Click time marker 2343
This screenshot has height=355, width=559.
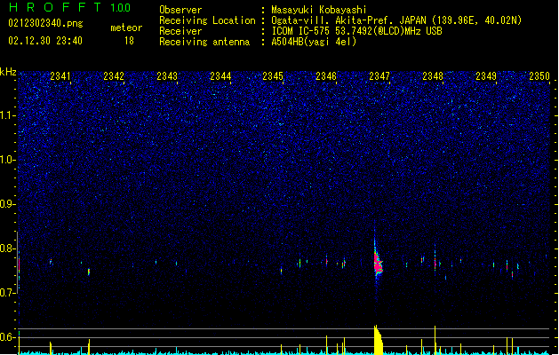tap(167, 75)
